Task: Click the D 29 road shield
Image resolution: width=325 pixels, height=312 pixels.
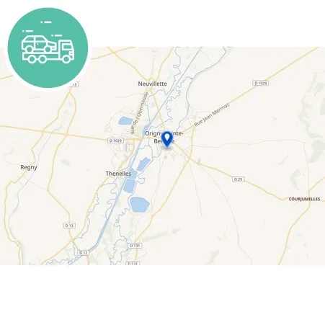Action: 239,179
